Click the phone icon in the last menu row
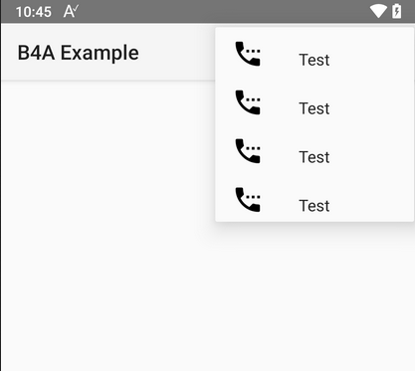This screenshot has height=371, width=415. (248, 200)
